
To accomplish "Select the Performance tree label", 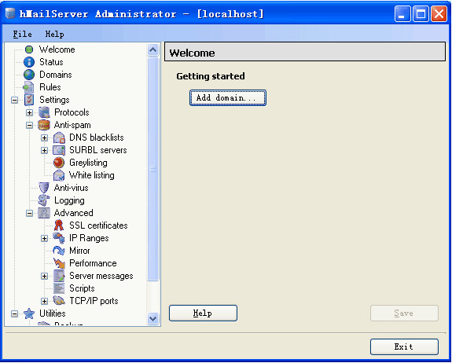I will (93, 263).
